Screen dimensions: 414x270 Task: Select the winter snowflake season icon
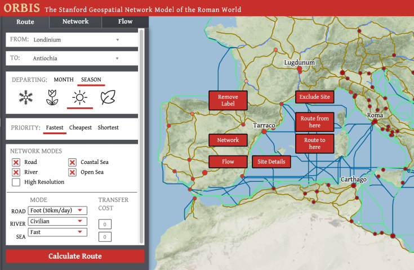click(x=25, y=98)
